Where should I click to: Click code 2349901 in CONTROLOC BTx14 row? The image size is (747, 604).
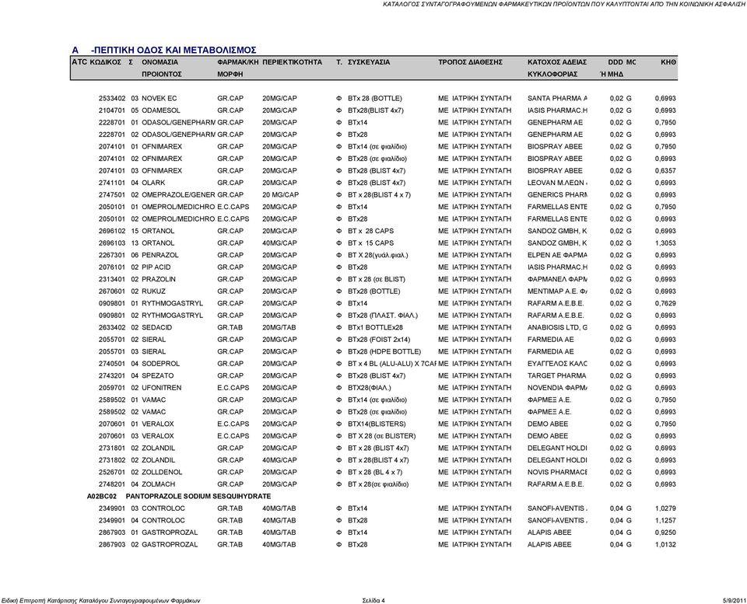(112, 508)
